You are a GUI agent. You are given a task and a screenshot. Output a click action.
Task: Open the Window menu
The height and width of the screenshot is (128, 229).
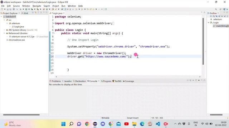coord(72,6)
